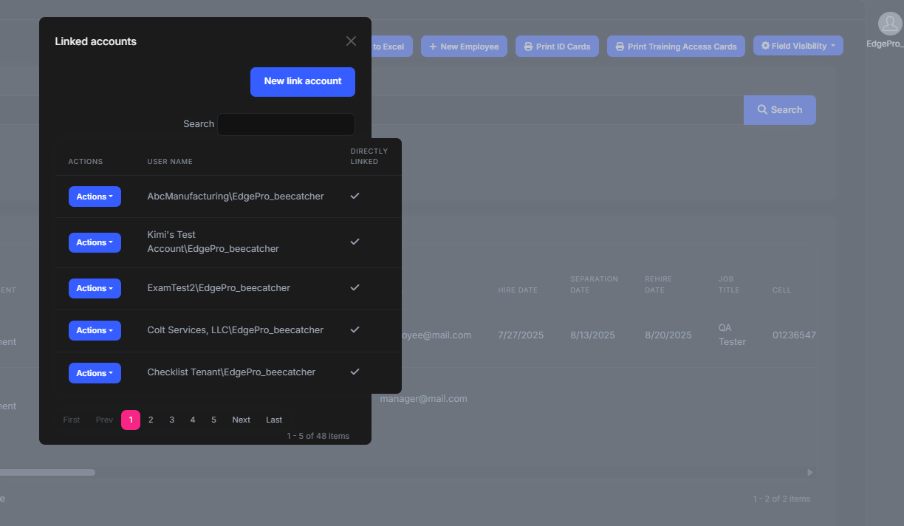This screenshot has width=904, height=526.
Task: Go to page 2 of linked accounts
Action: coord(151,420)
